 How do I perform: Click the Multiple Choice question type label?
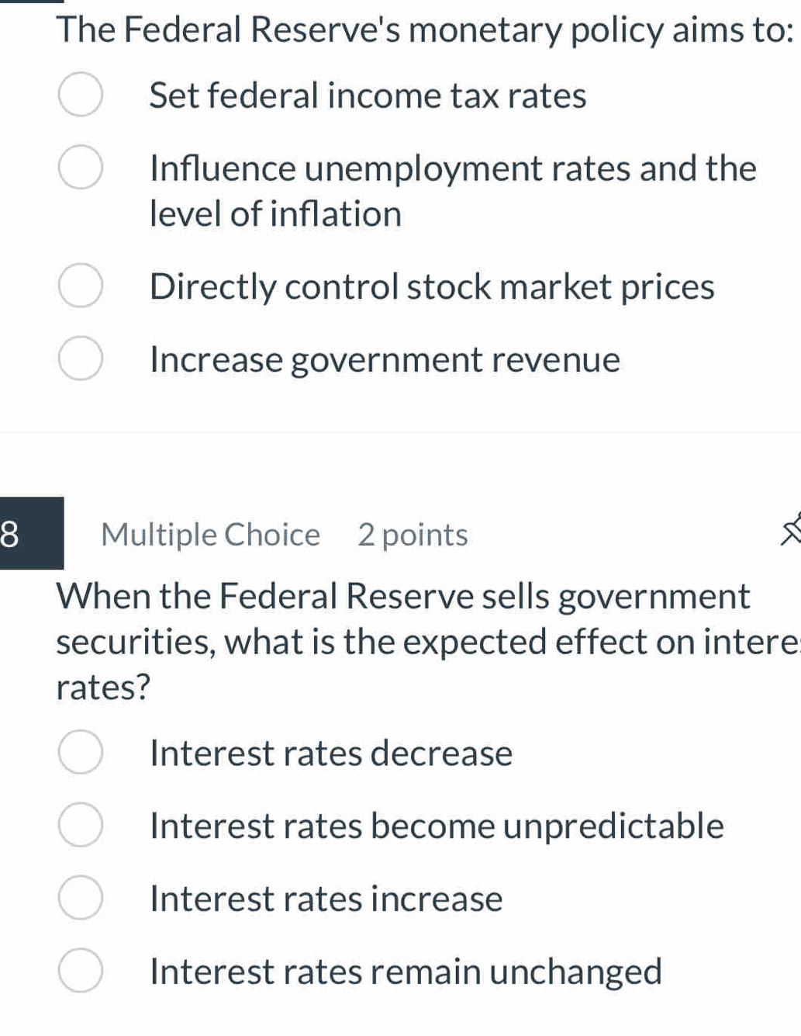coord(210,535)
